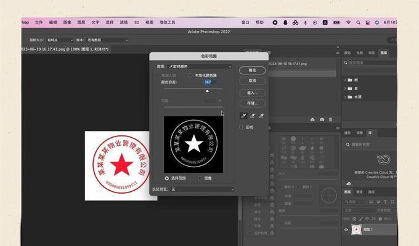This screenshot has height=246, width=419.
Task: Open the 选区预览 dropdown
Action: [202, 189]
